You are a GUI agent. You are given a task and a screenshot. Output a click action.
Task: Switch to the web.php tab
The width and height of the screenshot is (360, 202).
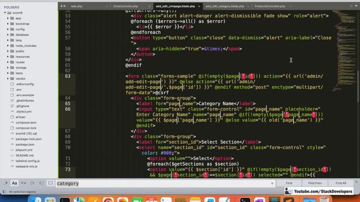click(x=76, y=6)
